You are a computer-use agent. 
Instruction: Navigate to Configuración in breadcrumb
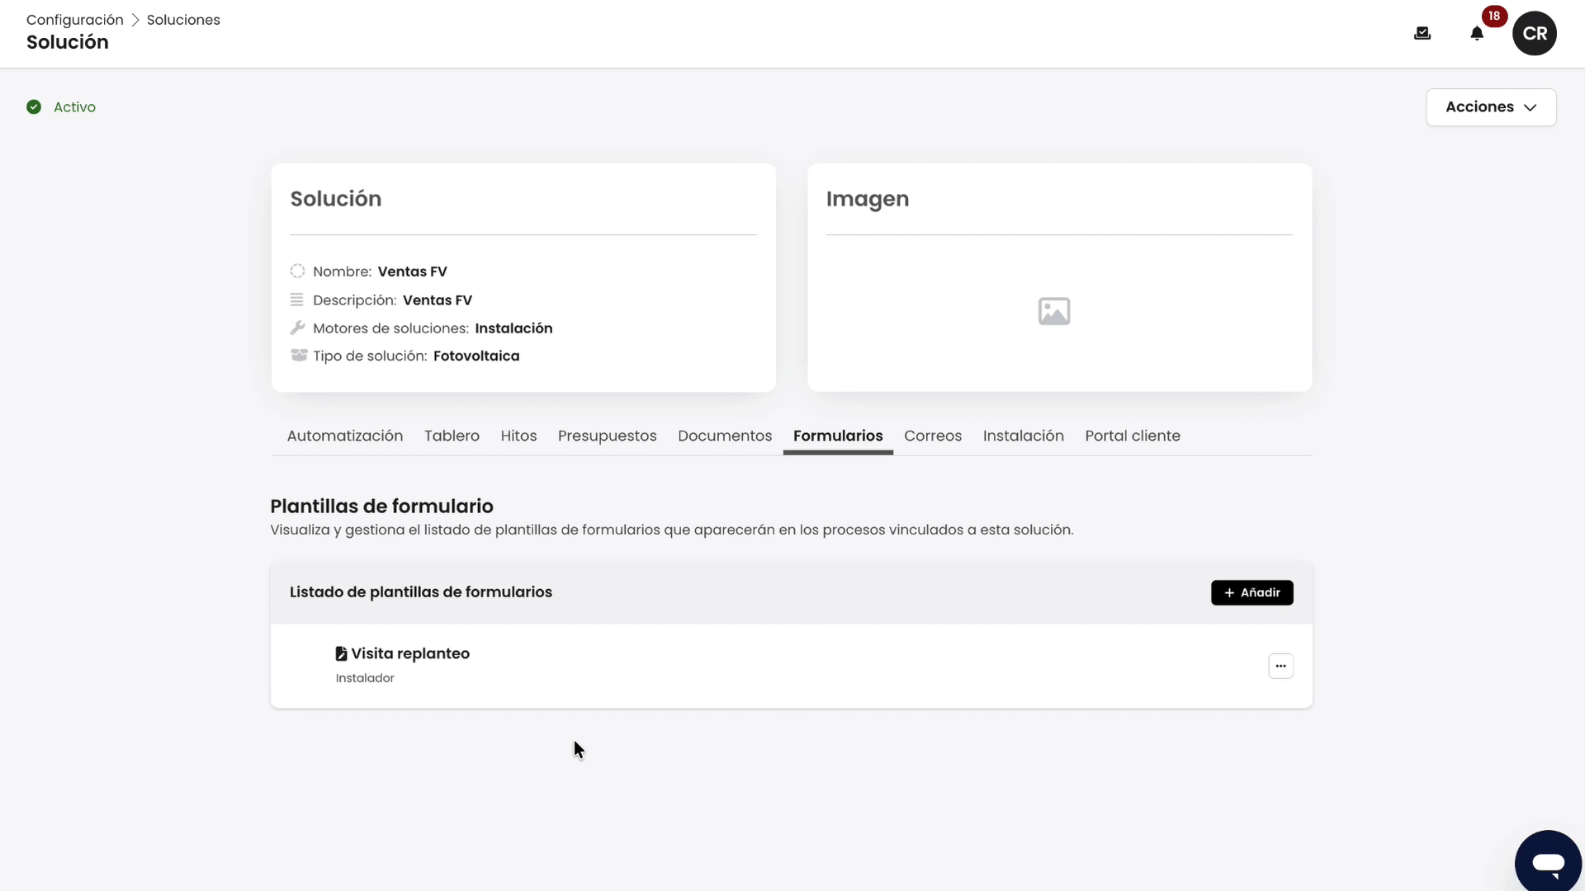click(x=74, y=20)
